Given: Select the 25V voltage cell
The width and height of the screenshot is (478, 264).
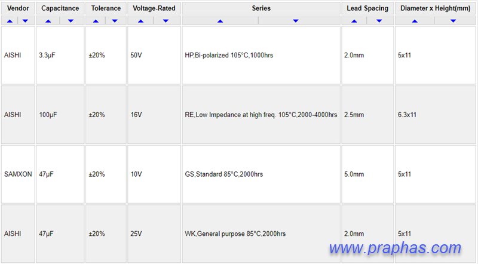Looking at the screenshot, I should coord(154,234).
